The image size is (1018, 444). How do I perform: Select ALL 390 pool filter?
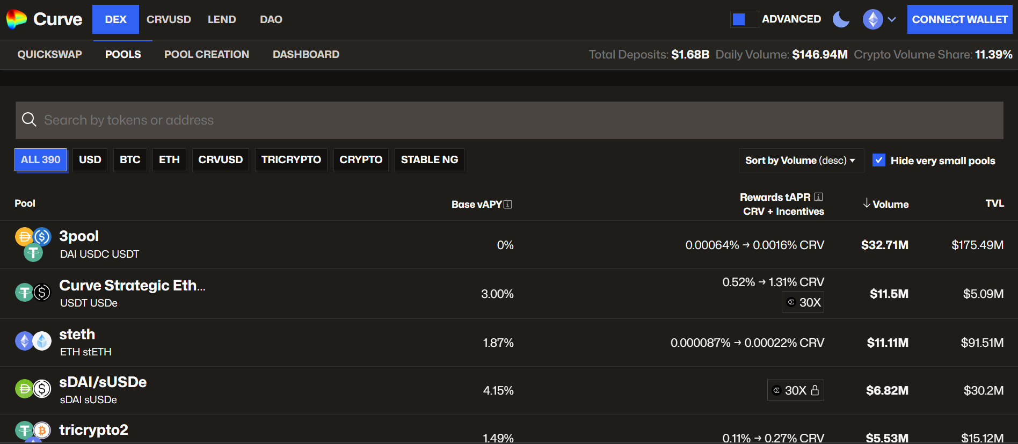click(x=40, y=159)
